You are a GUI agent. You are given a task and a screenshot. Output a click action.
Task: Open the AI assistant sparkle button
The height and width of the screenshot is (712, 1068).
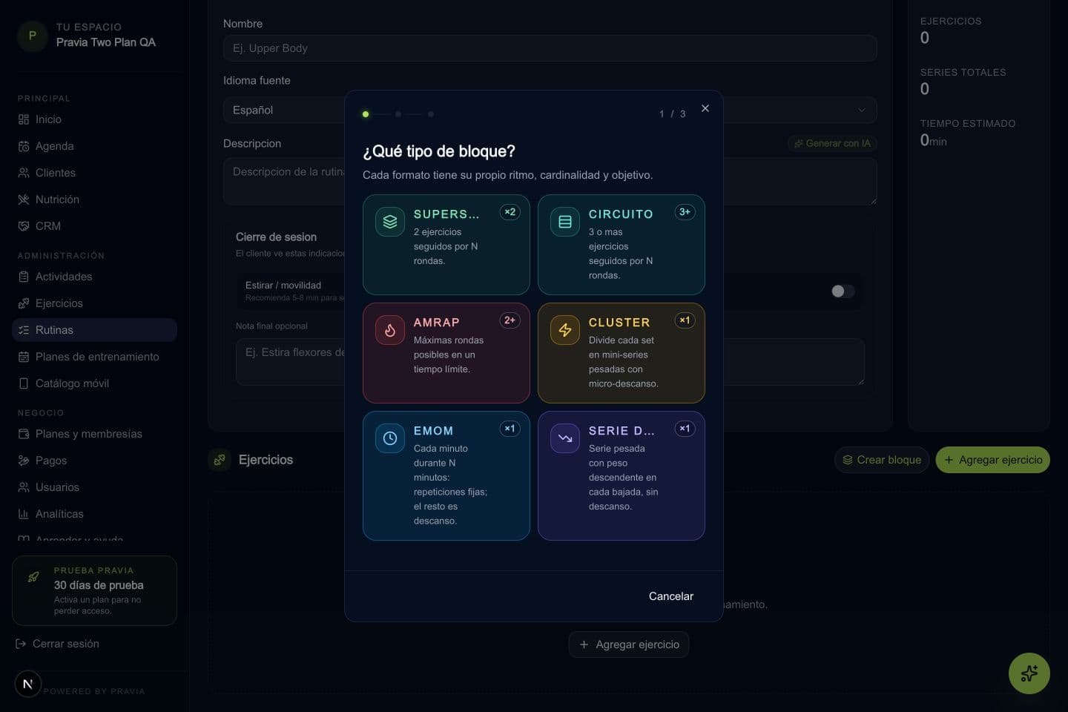[1029, 673]
